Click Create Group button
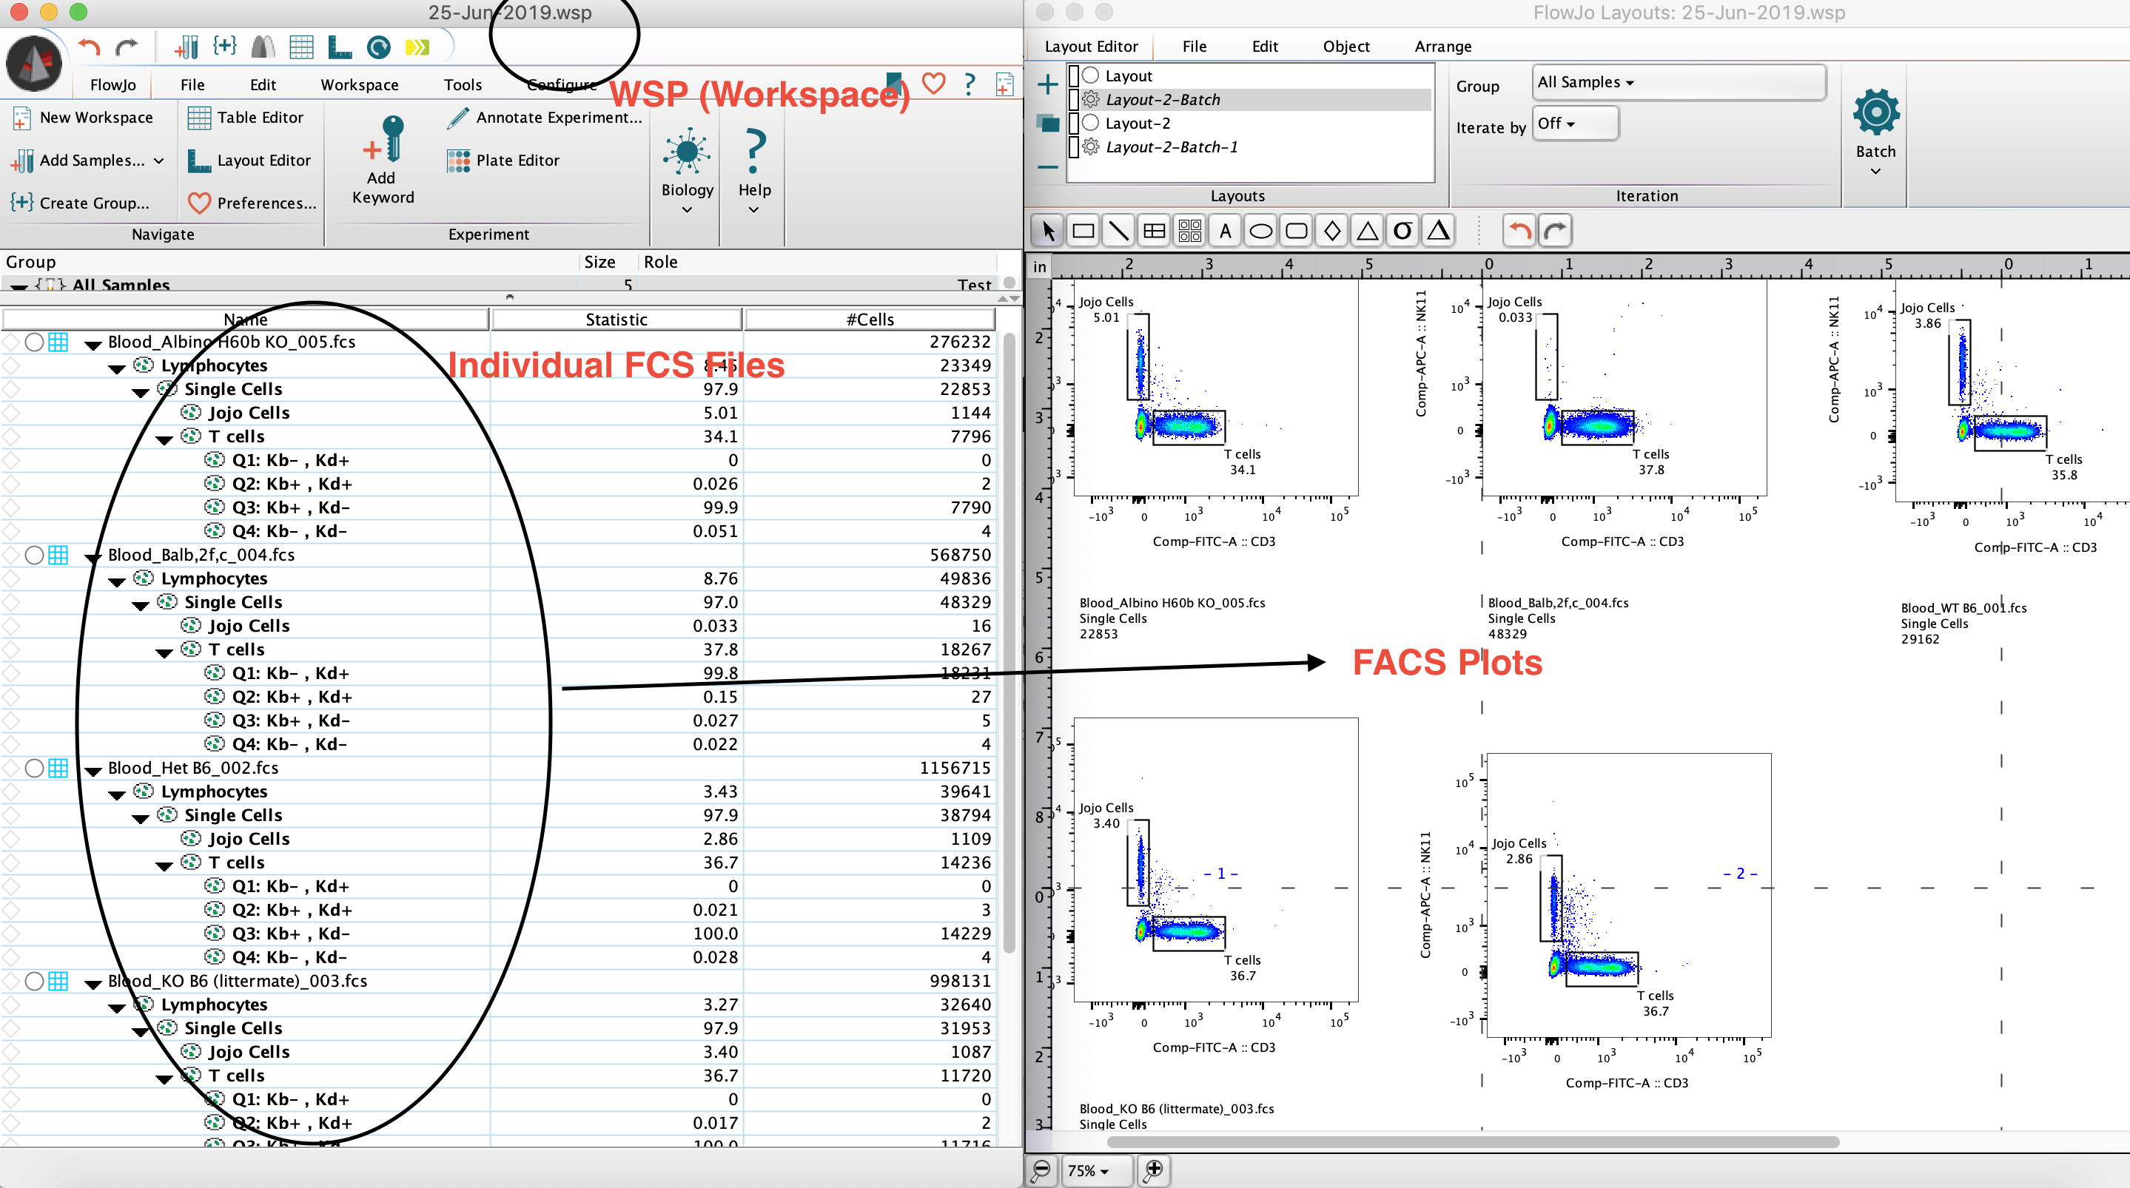Viewport: 2130px width, 1188px height. [x=80, y=203]
